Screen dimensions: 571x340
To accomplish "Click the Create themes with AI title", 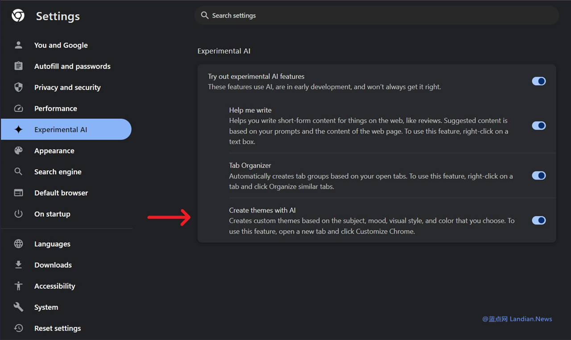I will [x=262, y=210].
